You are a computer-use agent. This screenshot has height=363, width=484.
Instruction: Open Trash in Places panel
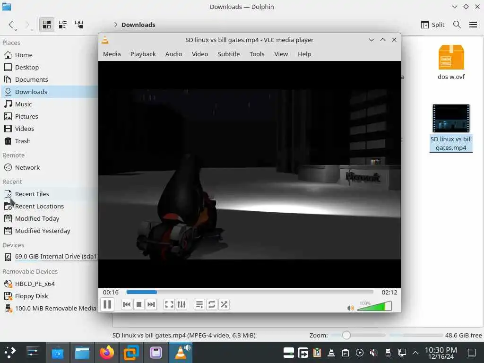pyautogui.click(x=49, y=141)
